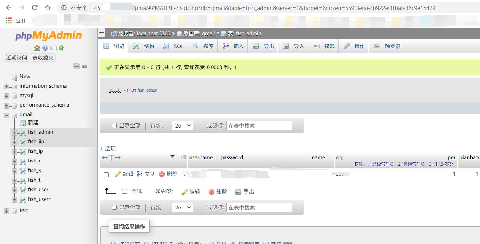Collapse the navigation panel tree icon
The height and width of the screenshot is (244, 480).
pos(77,66)
